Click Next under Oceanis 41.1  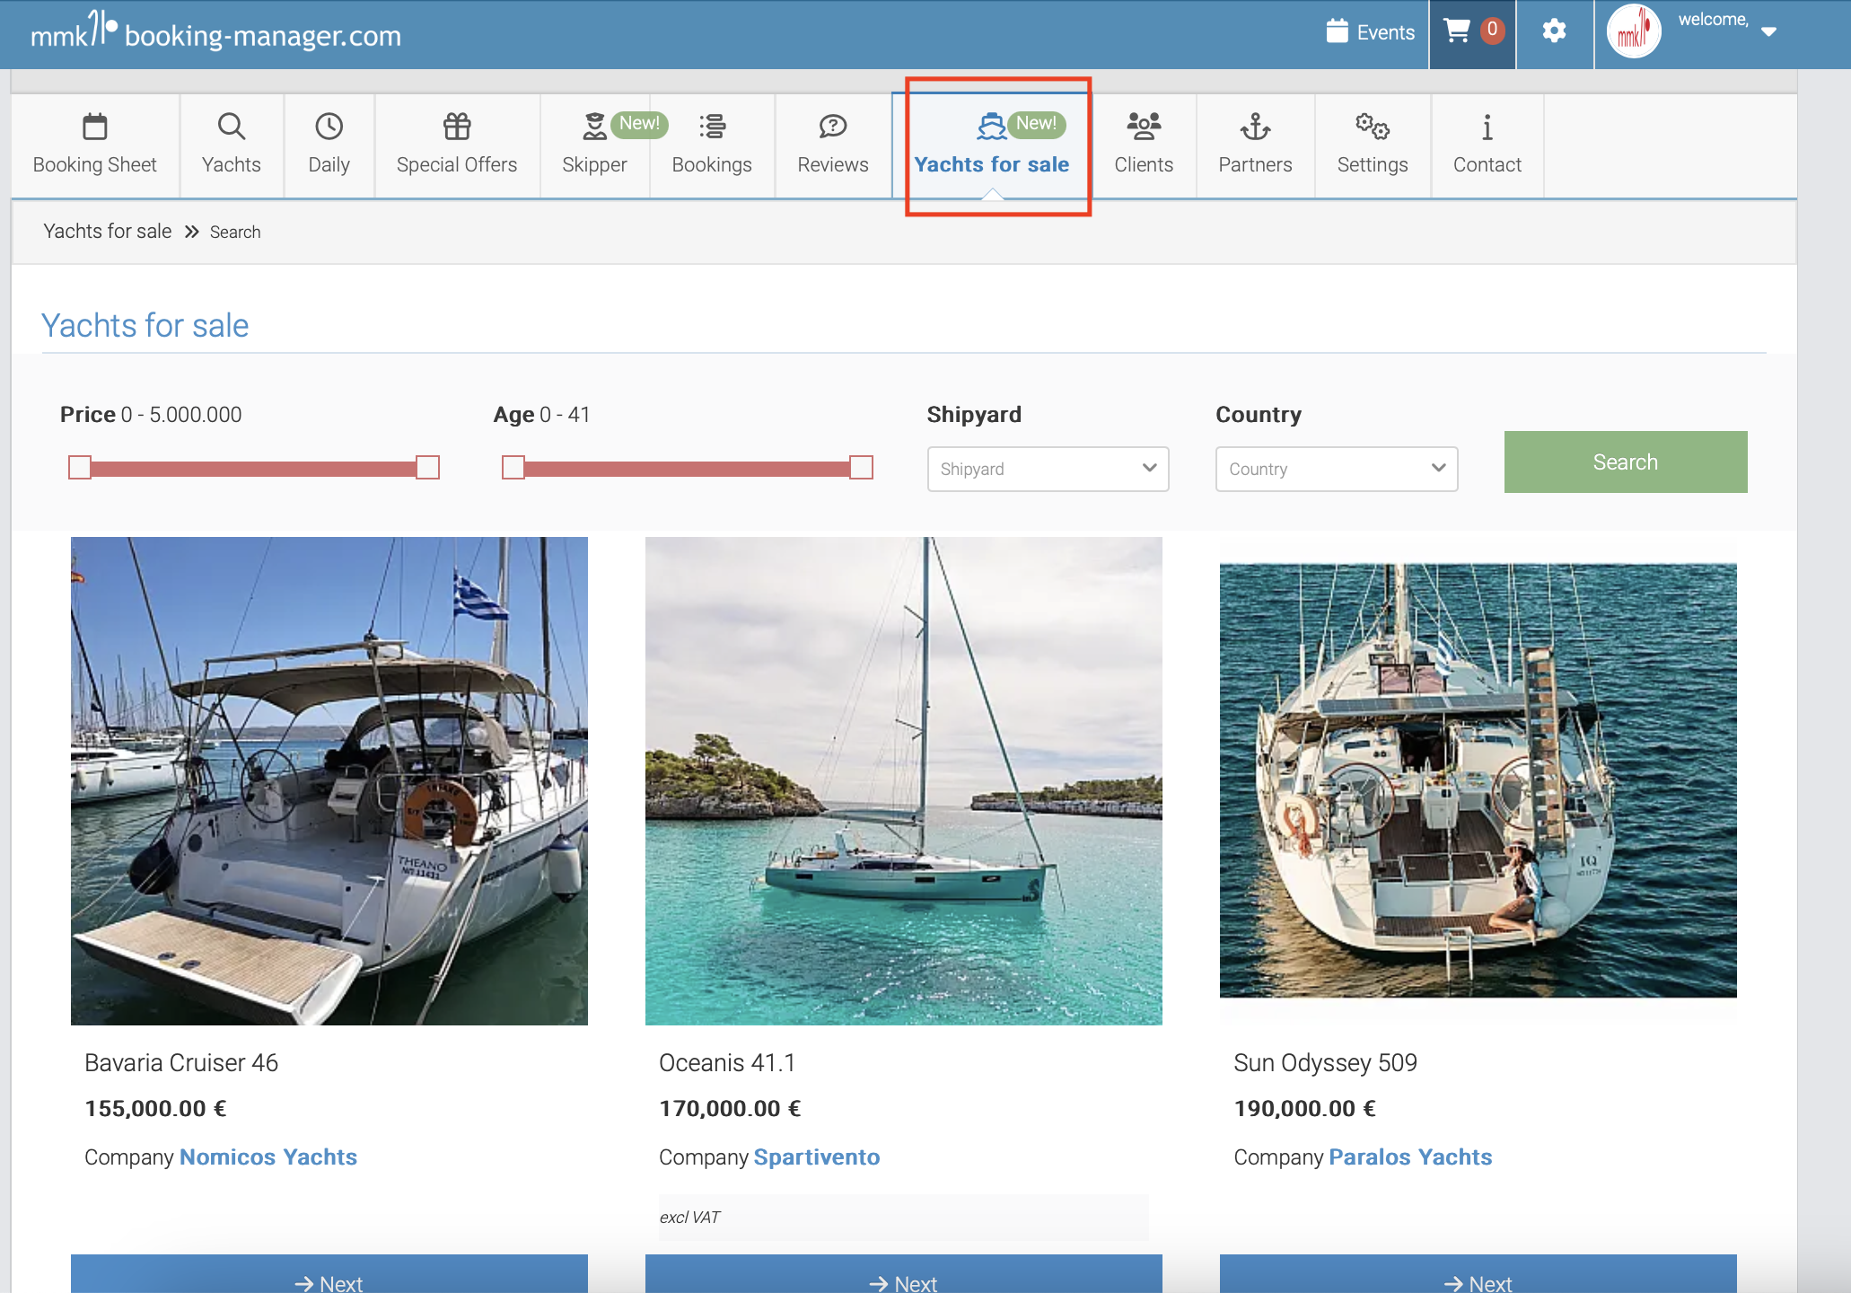click(904, 1276)
